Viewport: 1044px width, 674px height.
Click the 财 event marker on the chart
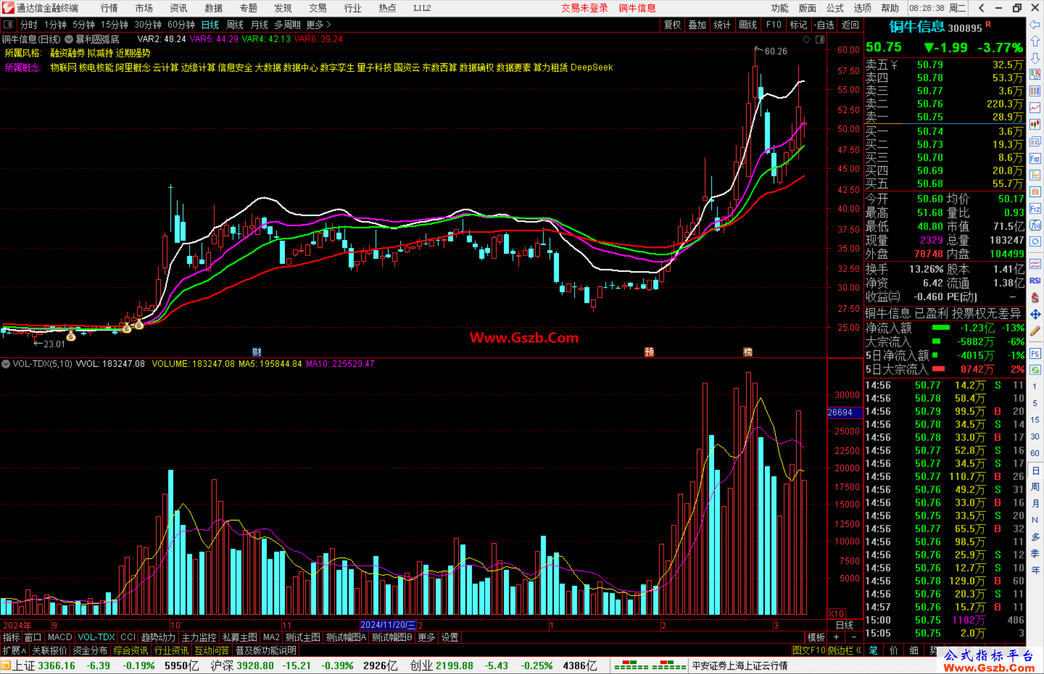[257, 352]
